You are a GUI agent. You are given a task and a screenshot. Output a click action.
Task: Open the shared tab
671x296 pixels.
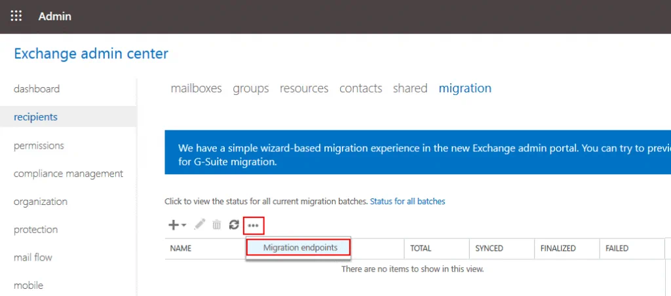pyautogui.click(x=410, y=88)
